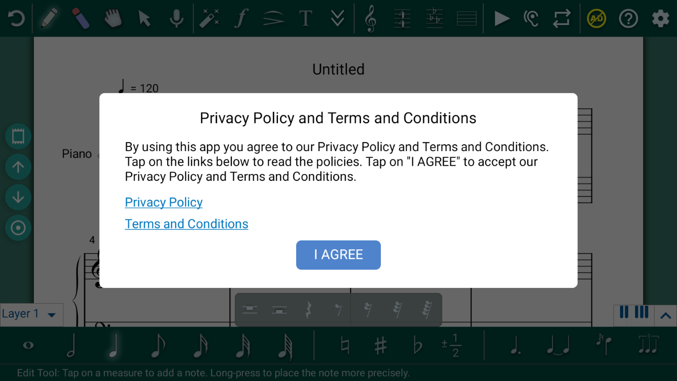
Task: Open the Layer 1 dropdown
Action: tap(30, 314)
